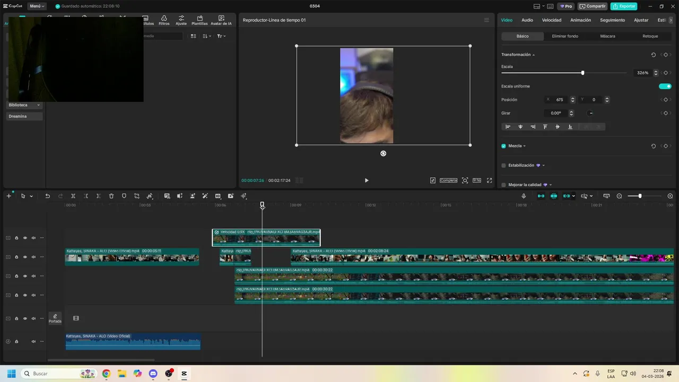Click the marker shield icon in timeline toolbar

(x=124, y=196)
